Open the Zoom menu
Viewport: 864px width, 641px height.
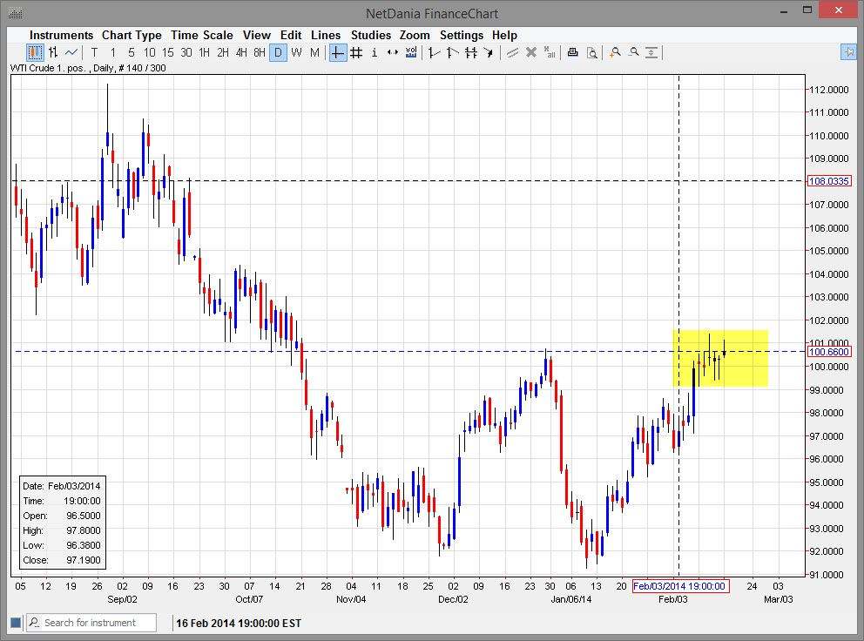(x=415, y=35)
